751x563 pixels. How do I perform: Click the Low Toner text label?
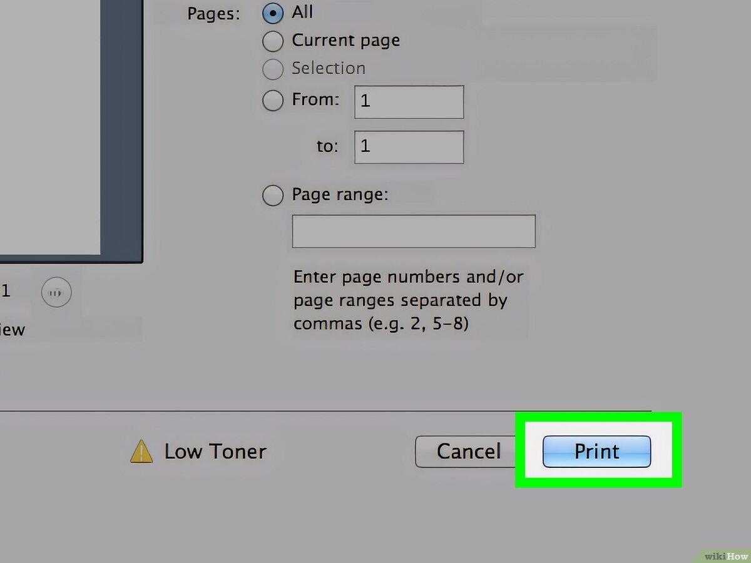pos(215,451)
